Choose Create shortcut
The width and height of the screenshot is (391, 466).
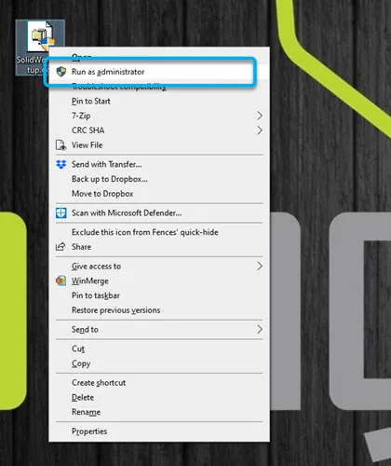tap(99, 383)
